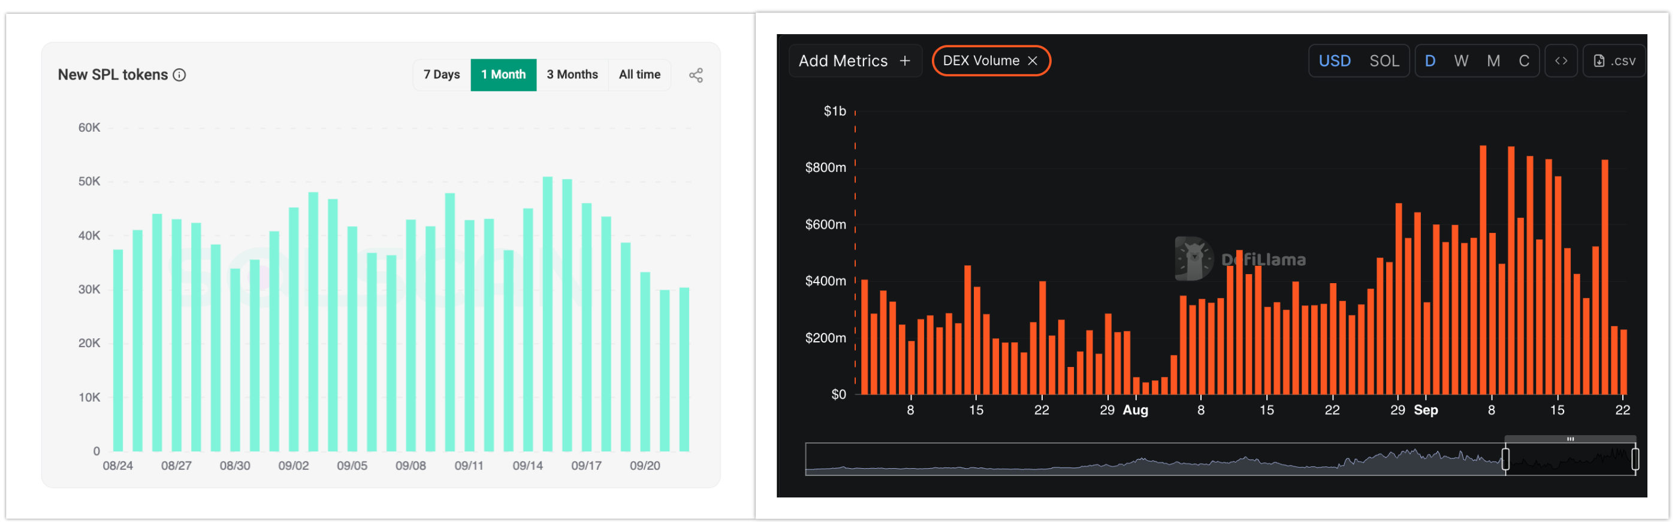Set chart grouping to weekly (W)

[1461, 61]
